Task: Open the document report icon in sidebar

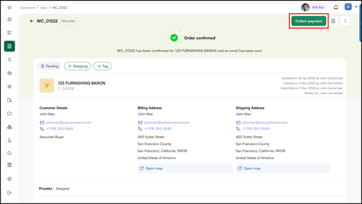Action: 10,100
